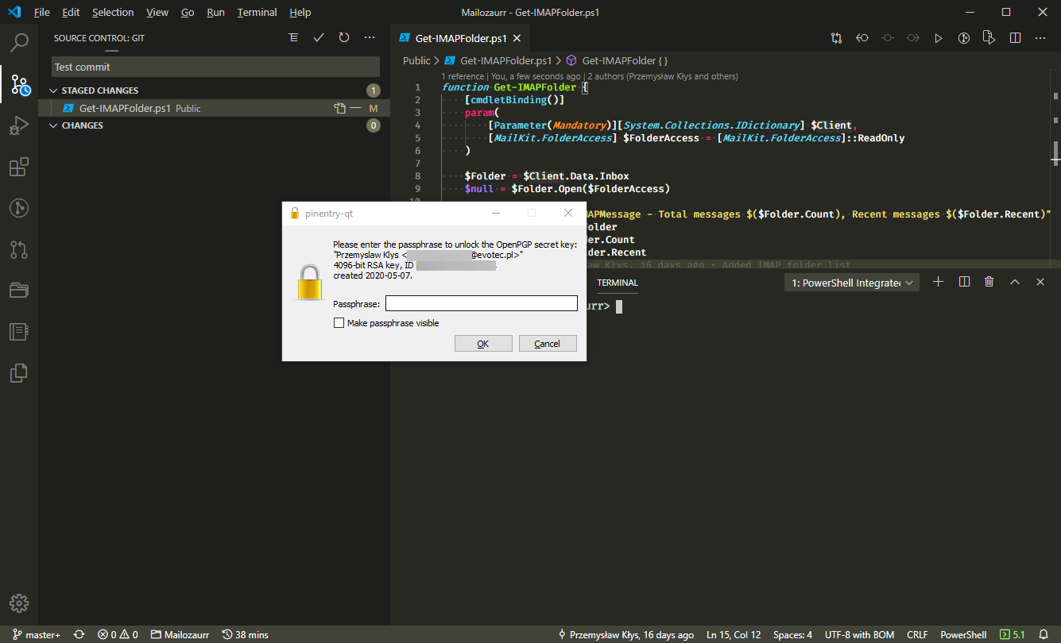
Task: Open the Run and Debug sidebar icon
Action: 18,127
